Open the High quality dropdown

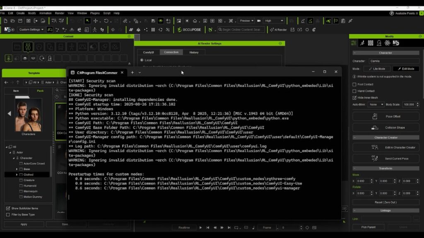pyautogui.click(x=274, y=21)
